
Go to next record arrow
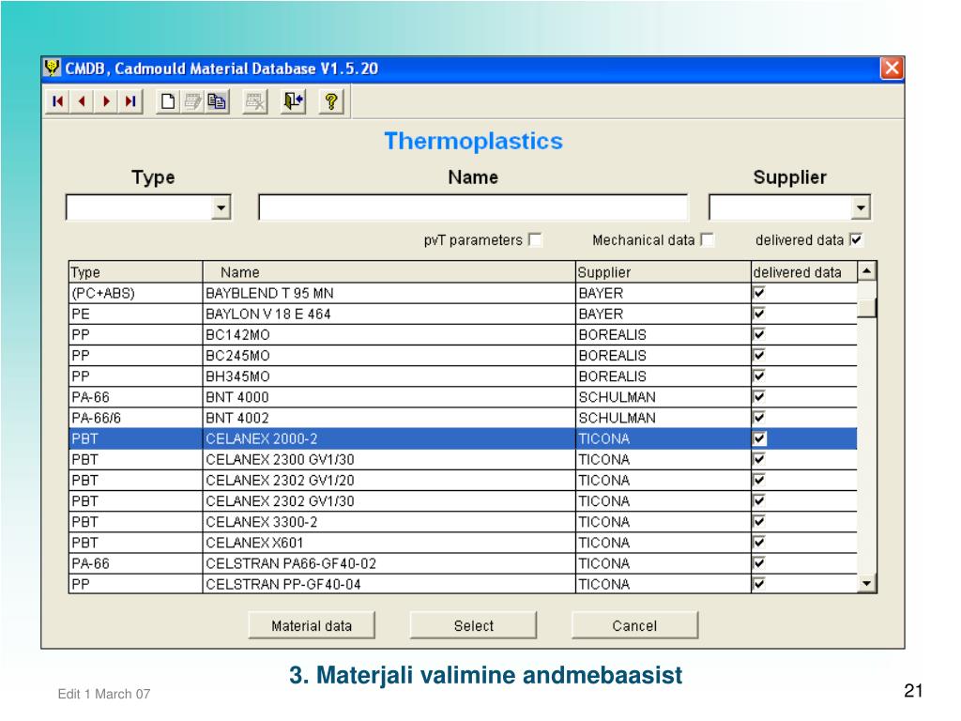tap(106, 101)
